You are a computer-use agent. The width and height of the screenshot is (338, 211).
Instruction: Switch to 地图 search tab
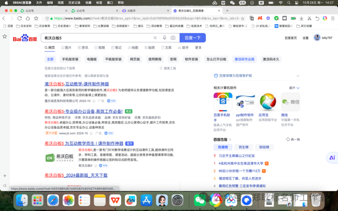tap(133, 48)
